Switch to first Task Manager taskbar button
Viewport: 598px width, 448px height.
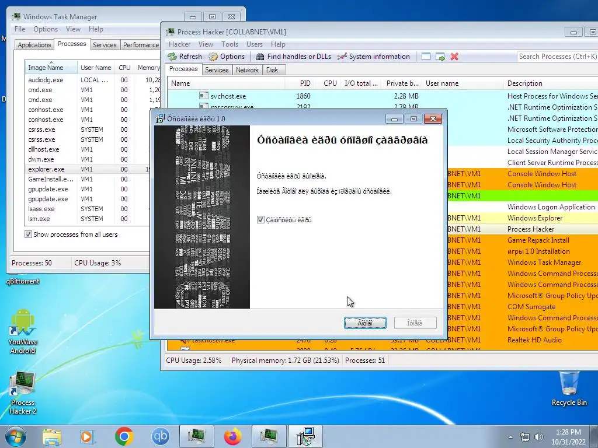(196, 436)
